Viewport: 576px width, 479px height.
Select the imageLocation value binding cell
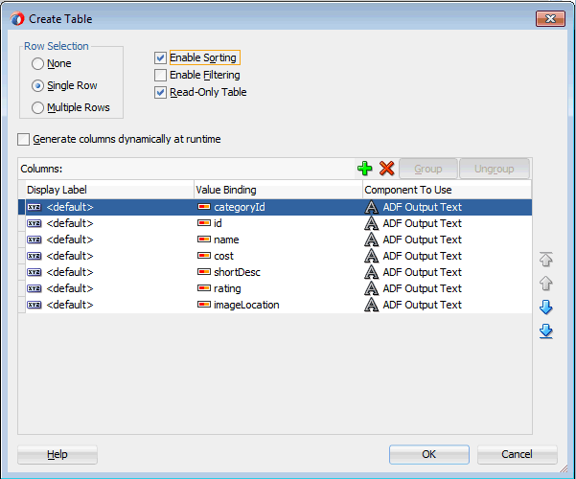coord(278,305)
